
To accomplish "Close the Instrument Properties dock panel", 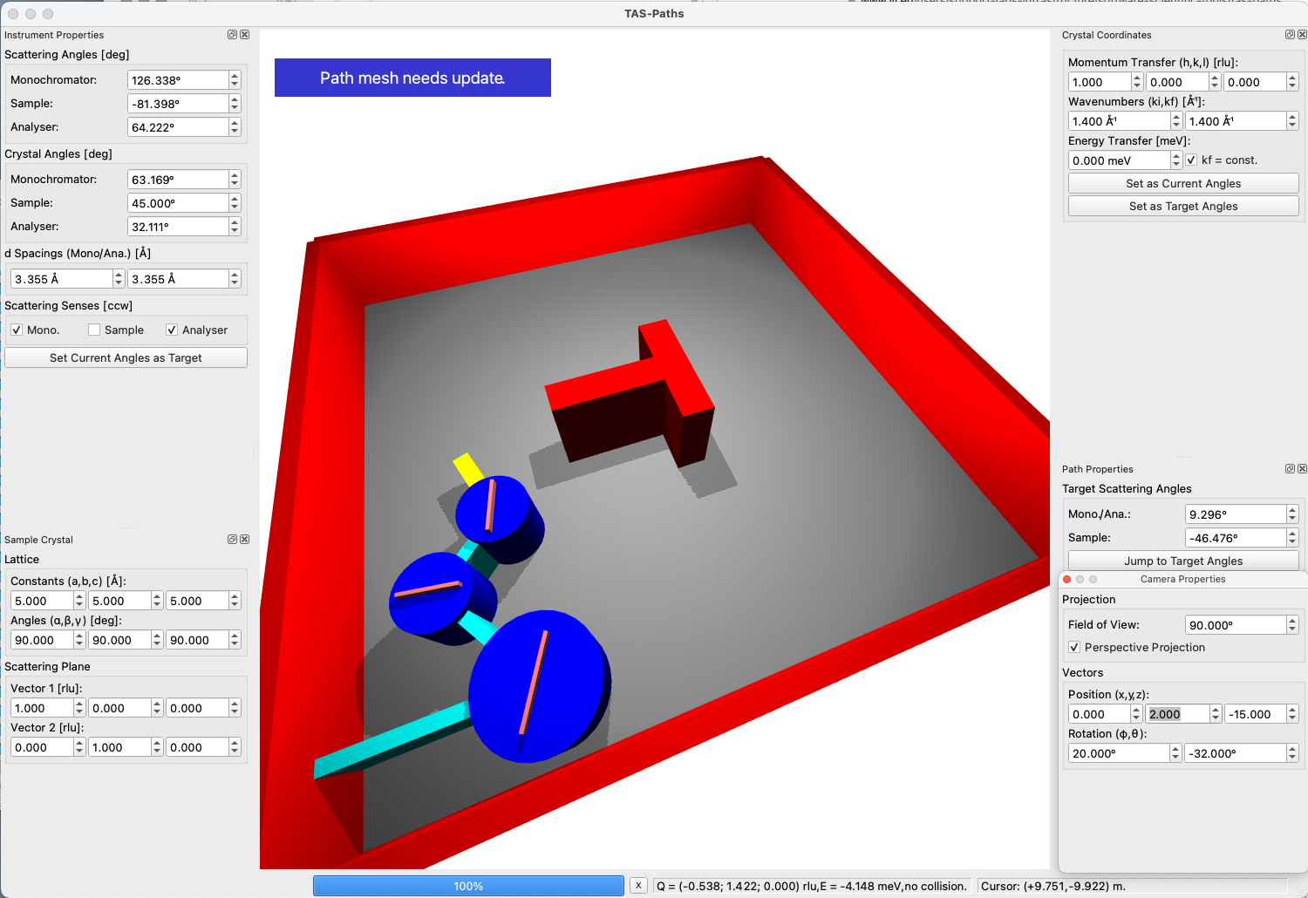I will [x=245, y=35].
